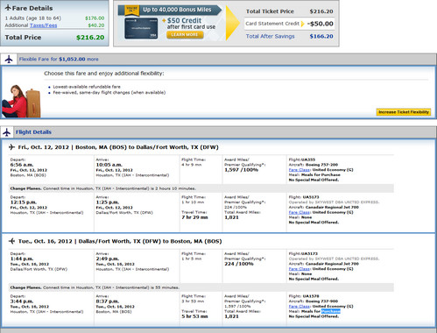
Task: Click the return flight plane icon
Action: (11, 241)
